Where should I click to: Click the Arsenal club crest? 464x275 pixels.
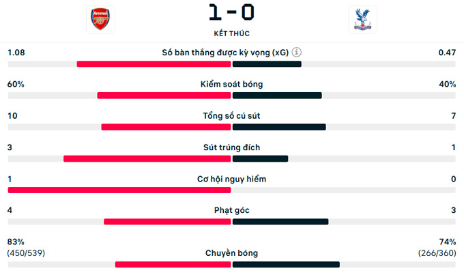click(x=101, y=20)
